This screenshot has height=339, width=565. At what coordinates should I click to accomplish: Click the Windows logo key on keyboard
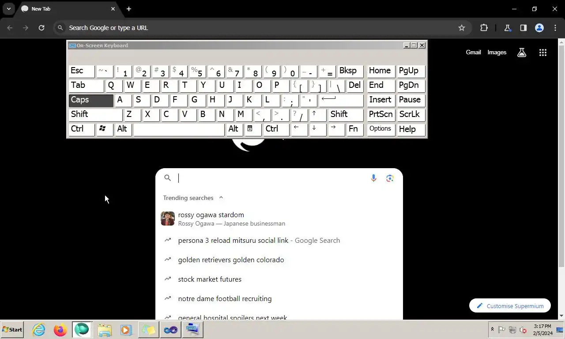point(105,129)
